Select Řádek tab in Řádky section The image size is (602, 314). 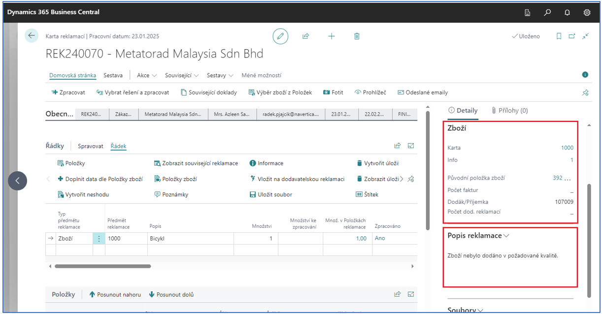118,146
